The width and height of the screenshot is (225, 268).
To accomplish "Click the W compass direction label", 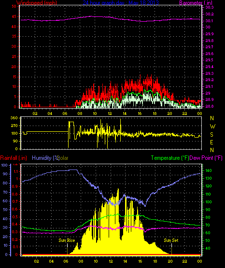I will 212,127.
